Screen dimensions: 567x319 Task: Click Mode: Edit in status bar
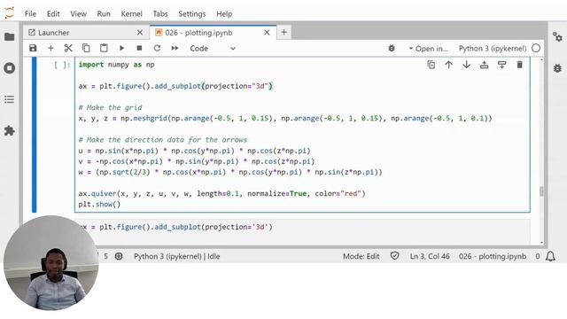(361, 256)
